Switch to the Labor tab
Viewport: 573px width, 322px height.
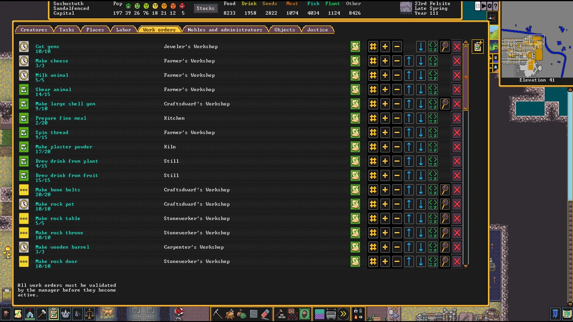[123, 30]
